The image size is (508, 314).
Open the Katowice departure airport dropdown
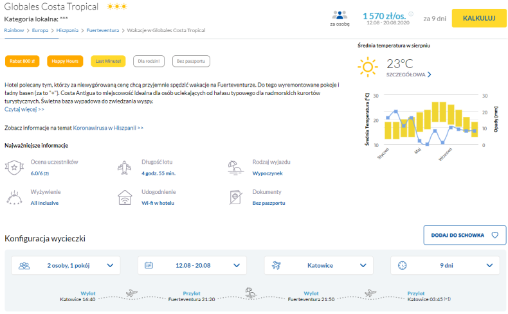tap(319, 265)
